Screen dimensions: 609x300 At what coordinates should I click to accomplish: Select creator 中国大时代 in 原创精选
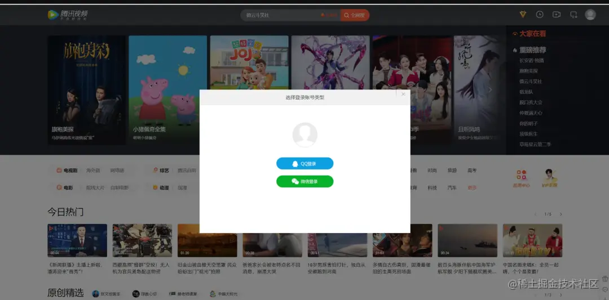224,294
